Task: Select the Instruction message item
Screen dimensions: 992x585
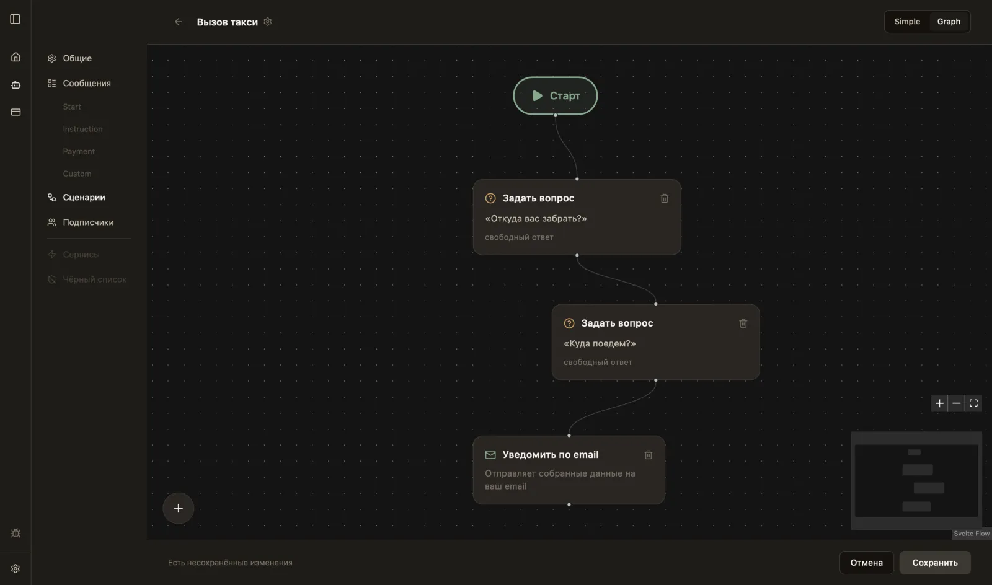Action: pos(82,129)
